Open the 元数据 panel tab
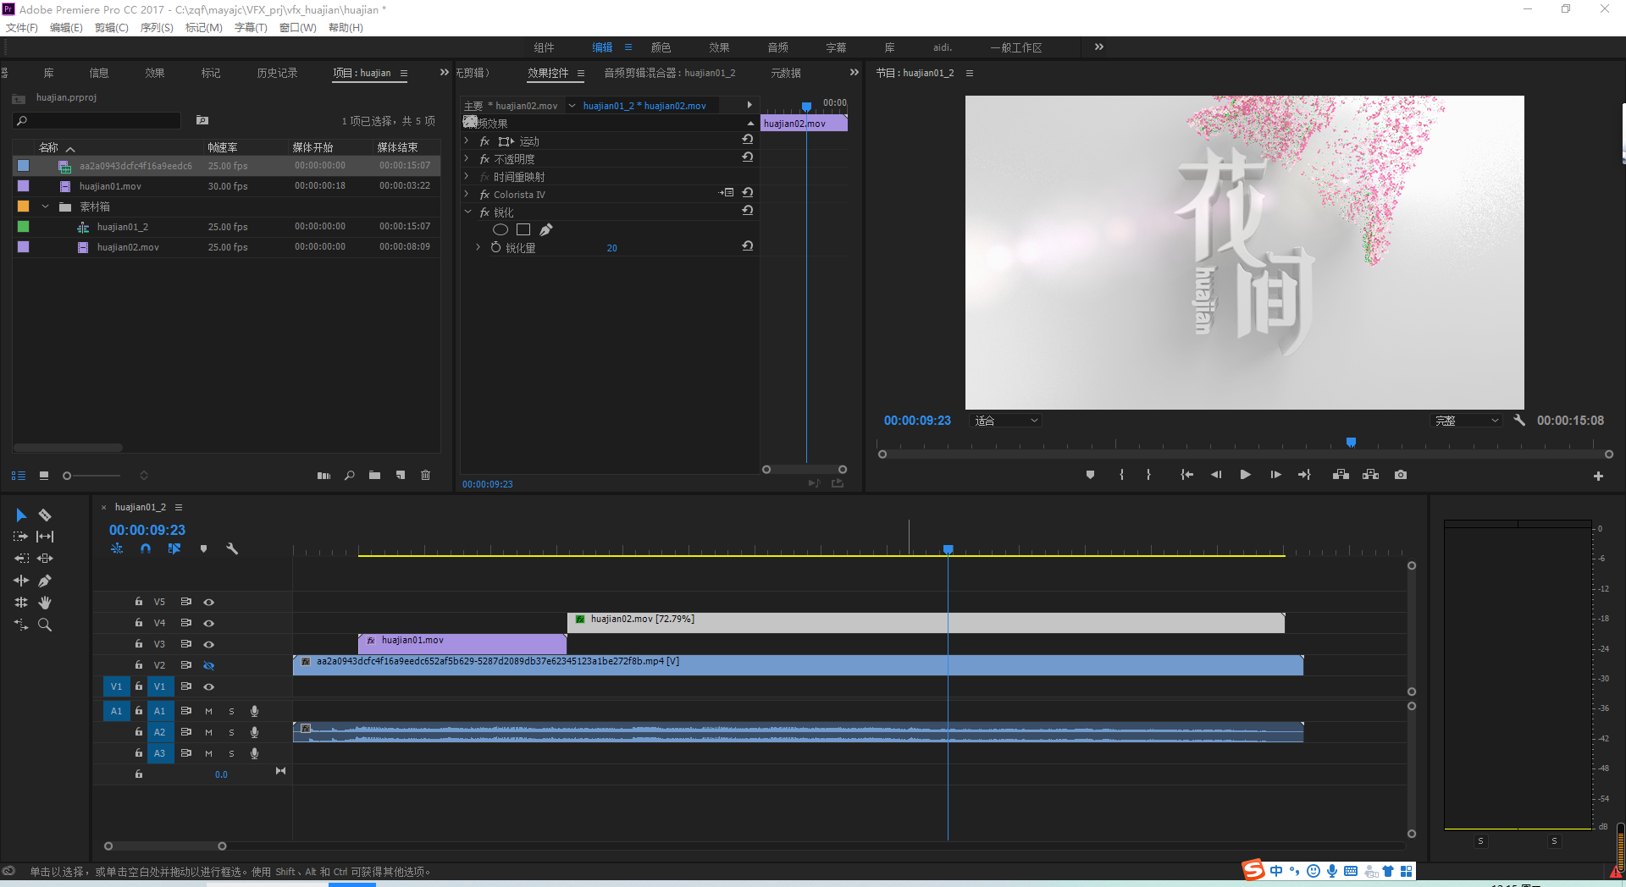 coord(785,74)
